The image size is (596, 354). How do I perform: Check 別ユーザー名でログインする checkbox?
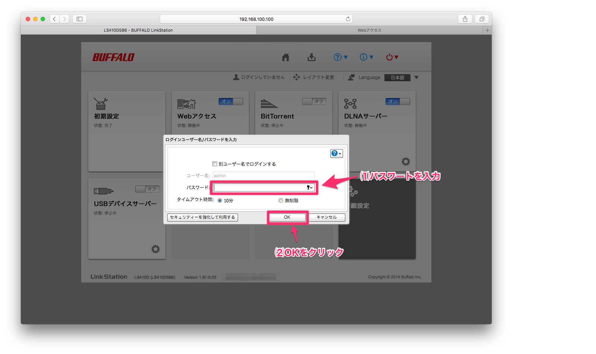click(215, 164)
